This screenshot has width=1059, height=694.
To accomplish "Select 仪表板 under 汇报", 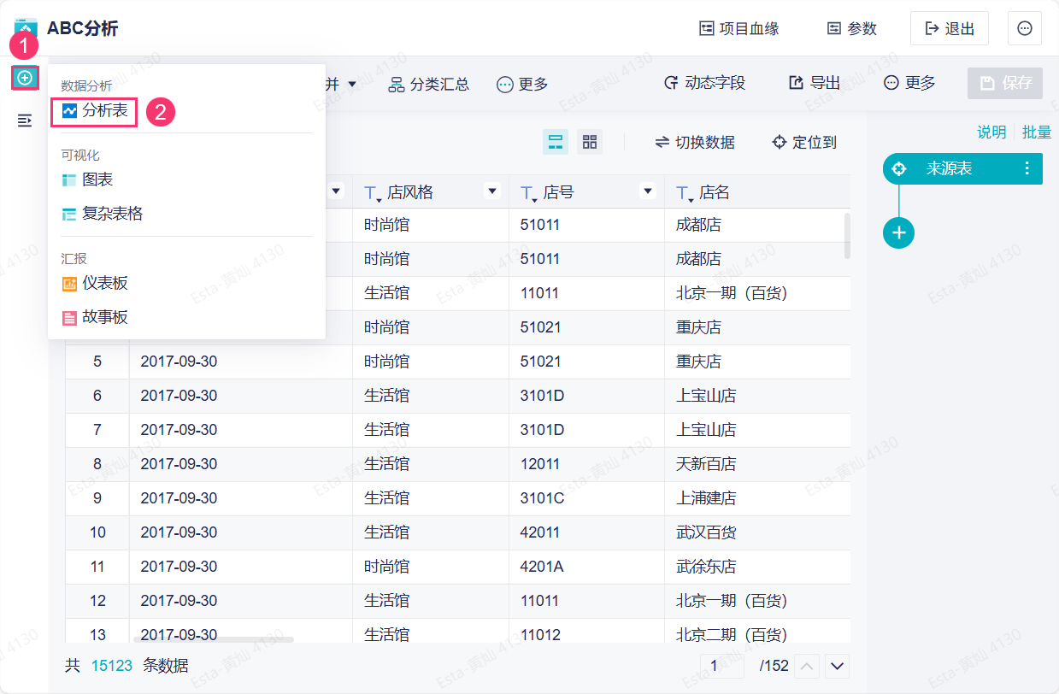I will [95, 283].
